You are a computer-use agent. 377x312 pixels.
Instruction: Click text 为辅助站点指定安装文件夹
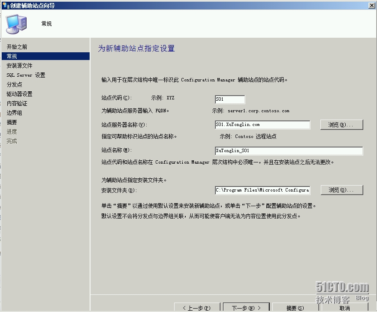click(x=134, y=180)
